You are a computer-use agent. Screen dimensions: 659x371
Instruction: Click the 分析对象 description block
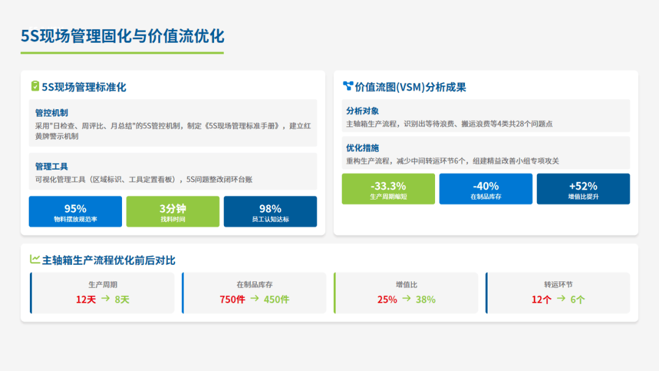[486, 116]
